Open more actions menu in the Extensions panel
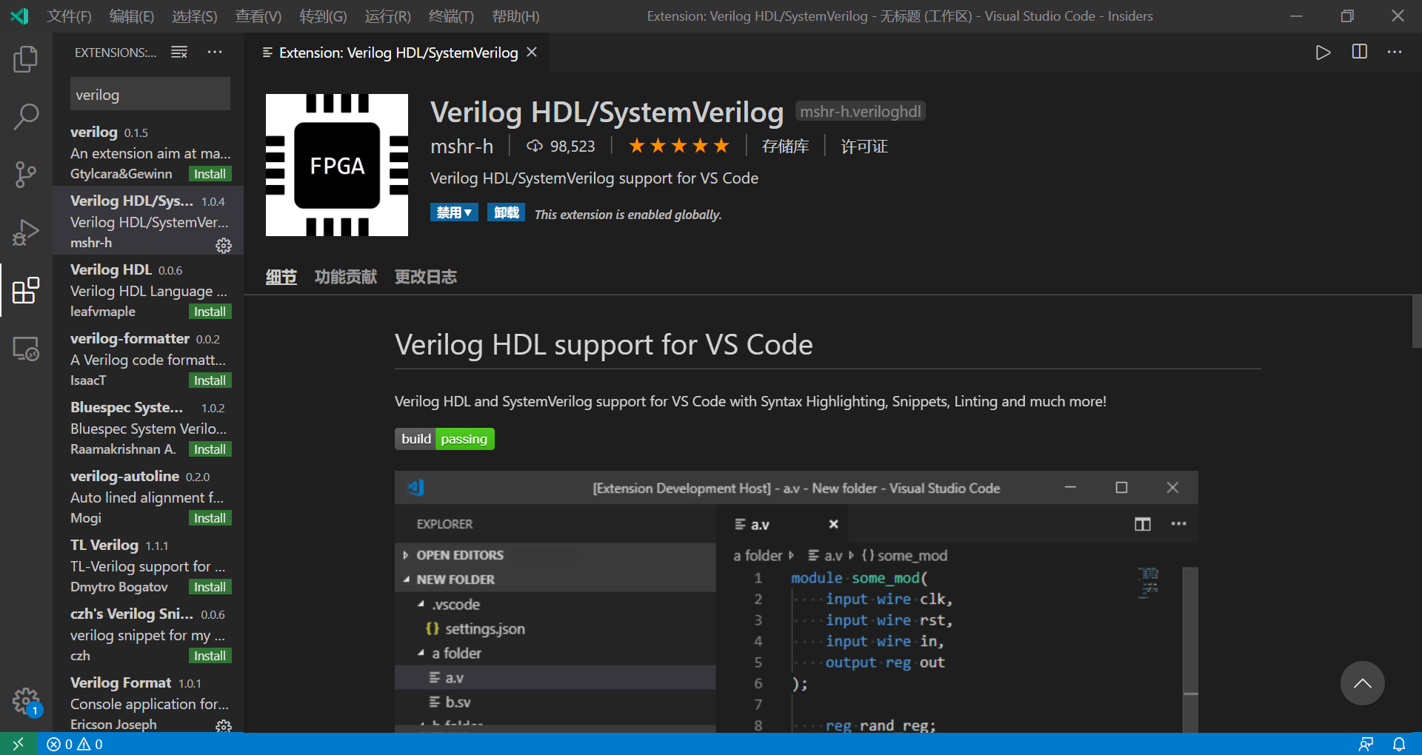This screenshot has height=755, width=1422. pos(215,52)
